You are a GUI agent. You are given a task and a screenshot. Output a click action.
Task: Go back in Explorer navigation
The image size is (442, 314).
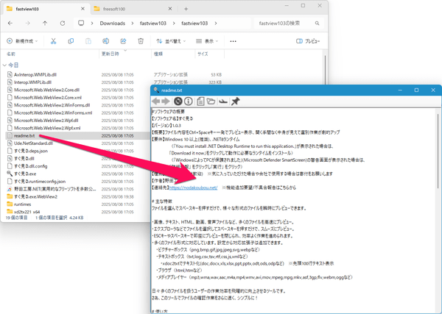pyautogui.click(x=10, y=24)
